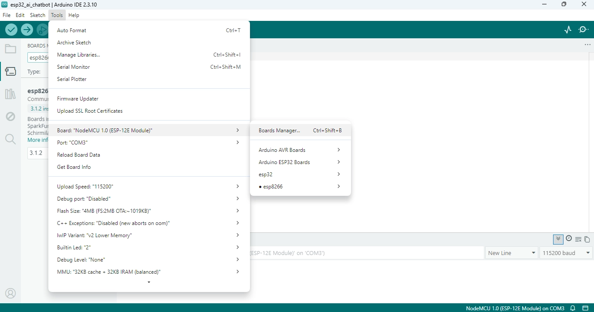
Task: Click the account profile icon
Action: (10, 293)
